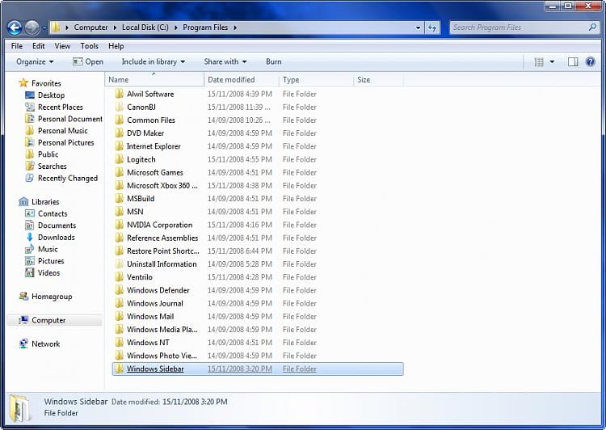Click the blue help icon
Image resolution: width=606 pixels, height=430 pixels.
coord(590,62)
